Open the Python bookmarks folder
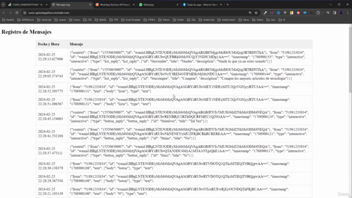 point(164,20)
